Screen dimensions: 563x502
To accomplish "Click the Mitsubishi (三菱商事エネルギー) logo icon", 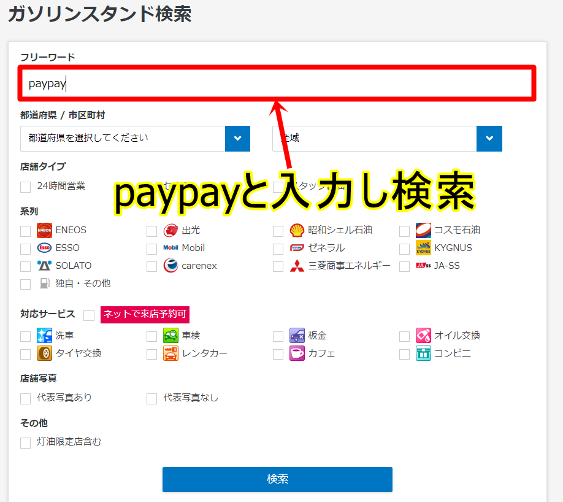I will [297, 266].
